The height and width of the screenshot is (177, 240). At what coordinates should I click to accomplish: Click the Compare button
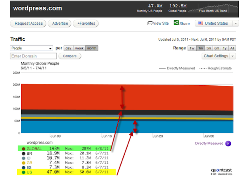tap(70, 56)
